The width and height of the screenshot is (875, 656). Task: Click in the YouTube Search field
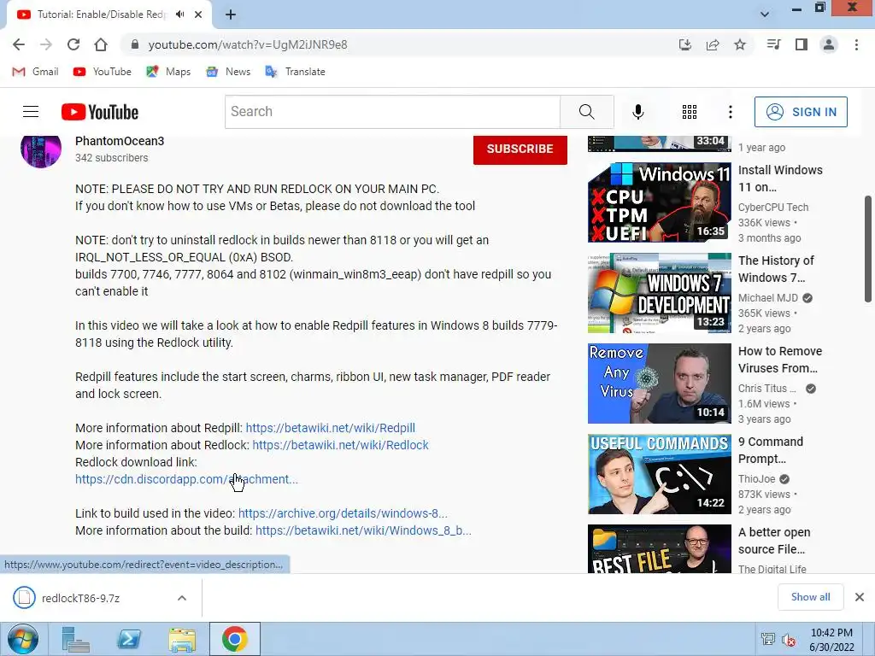click(392, 112)
